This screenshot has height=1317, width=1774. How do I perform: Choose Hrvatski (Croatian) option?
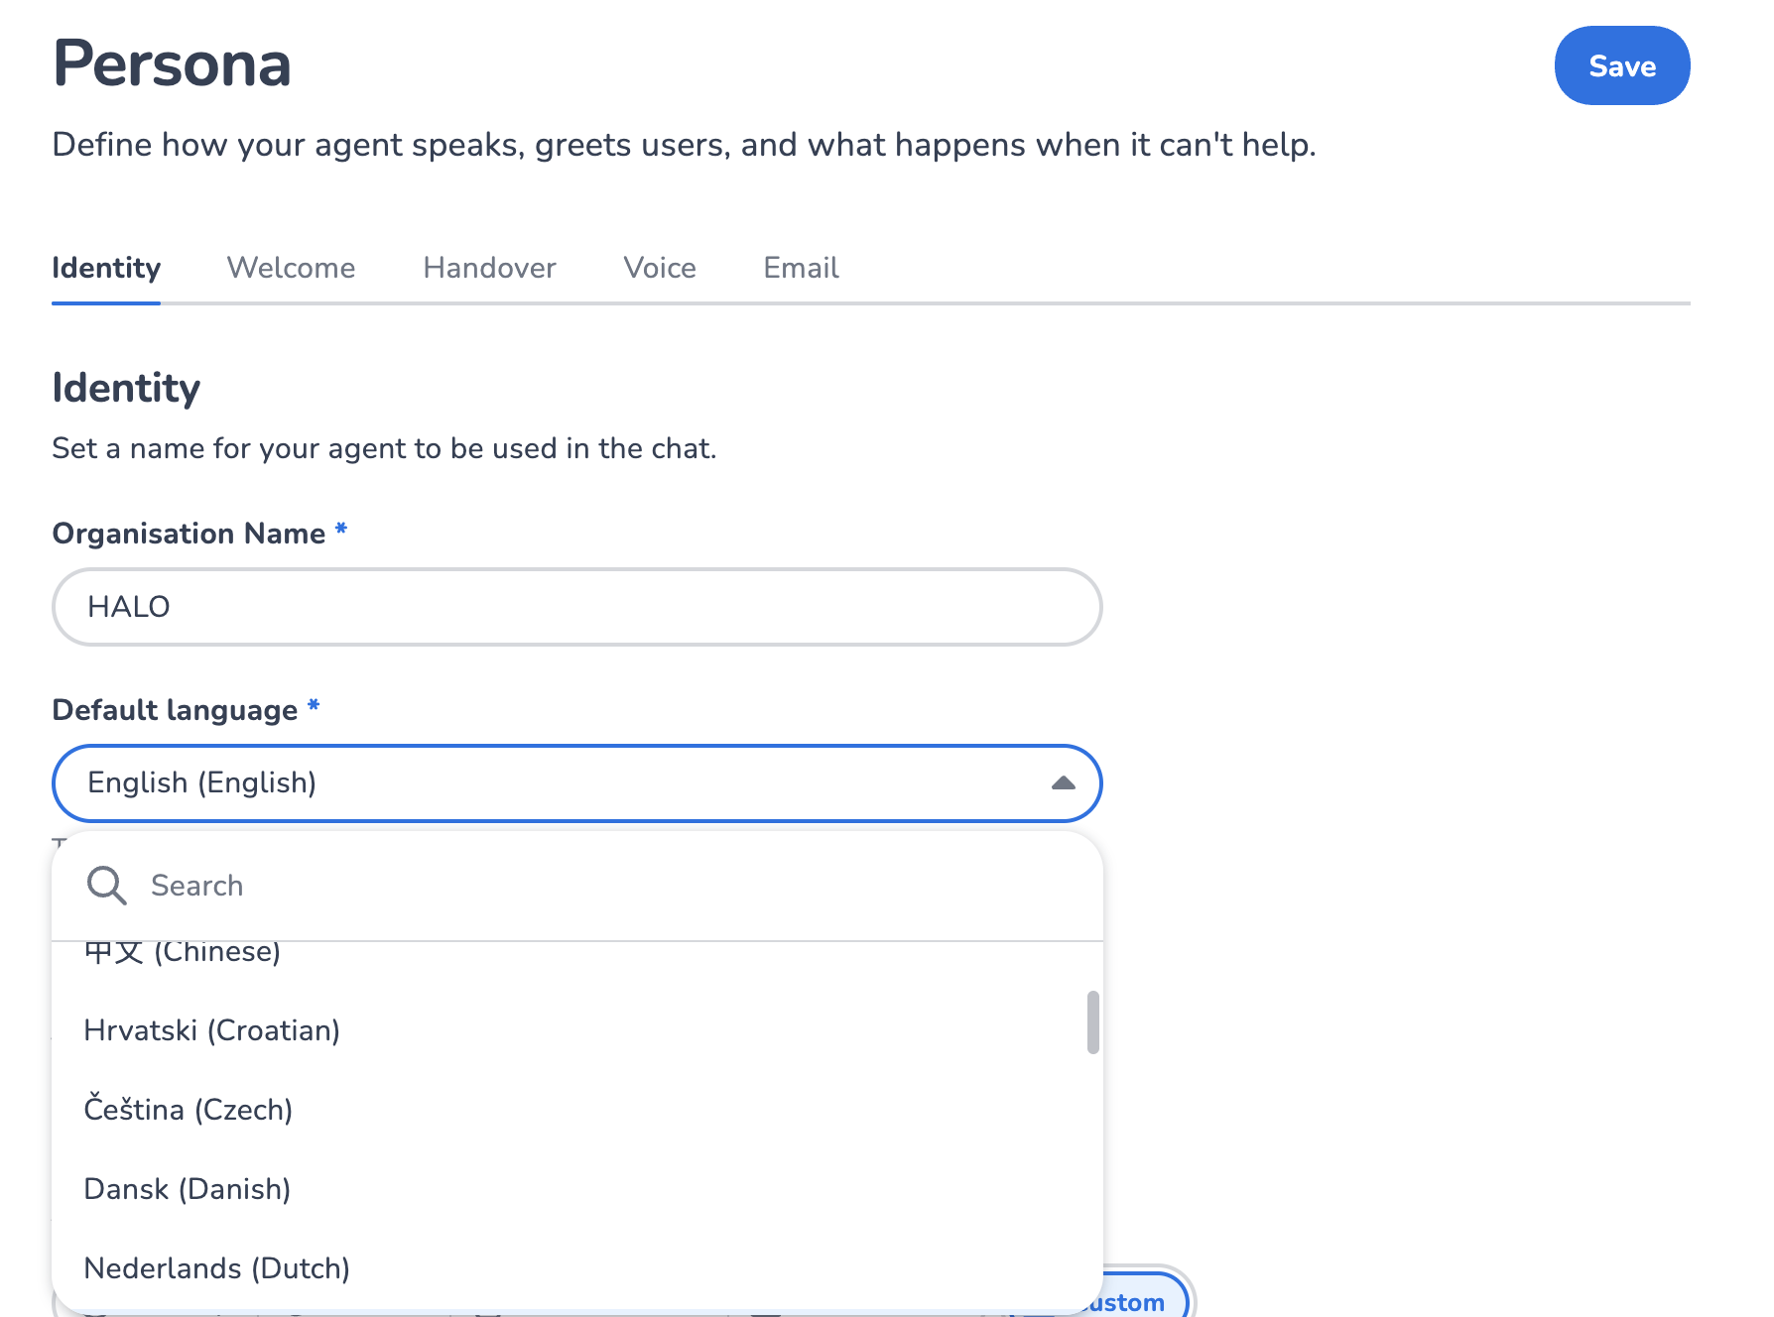point(576,1030)
